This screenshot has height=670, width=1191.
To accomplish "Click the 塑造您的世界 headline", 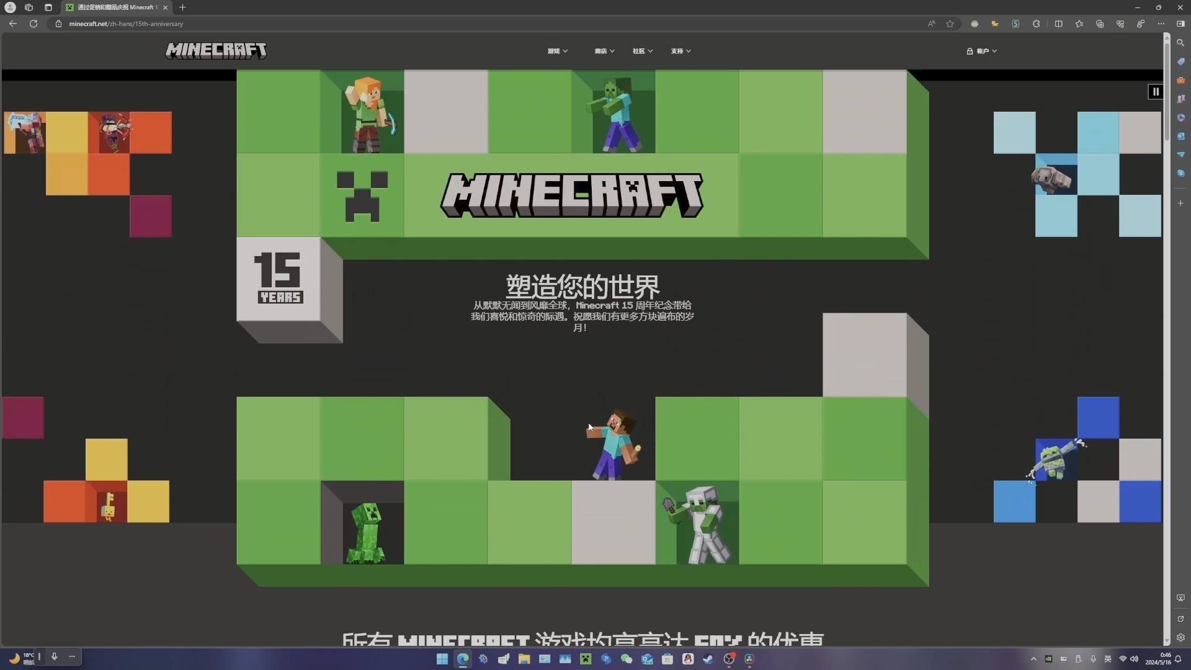I will coord(582,286).
